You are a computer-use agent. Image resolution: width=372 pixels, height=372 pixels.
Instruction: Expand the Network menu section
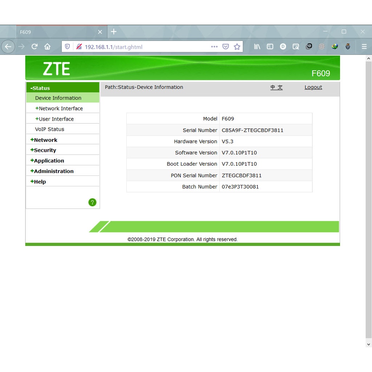45,140
